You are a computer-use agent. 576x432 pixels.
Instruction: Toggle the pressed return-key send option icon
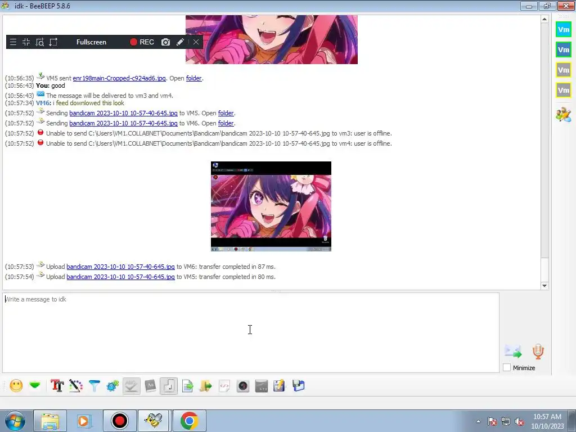(x=169, y=386)
